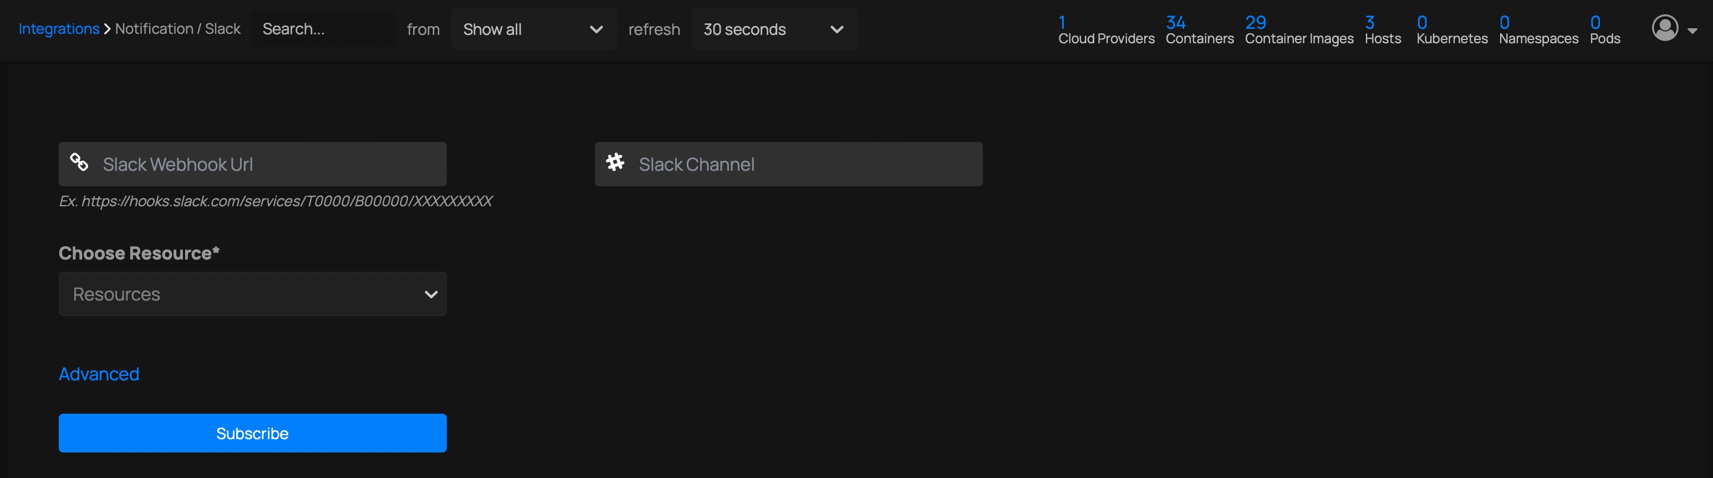Click the 'from' label text

click(x=423, y=29)
